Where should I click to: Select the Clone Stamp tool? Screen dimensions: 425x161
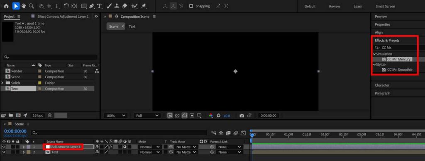point(117,6)
